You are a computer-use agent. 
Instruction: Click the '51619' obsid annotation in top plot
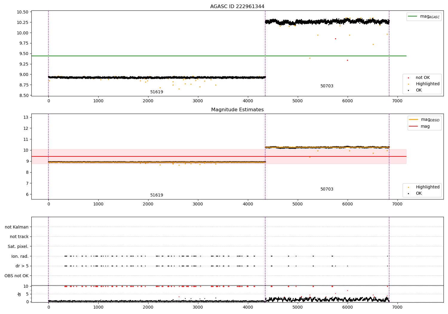tap(157, 92)
